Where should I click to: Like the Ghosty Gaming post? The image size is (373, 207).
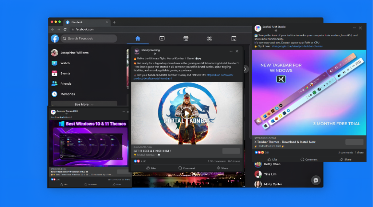(151, 168)
